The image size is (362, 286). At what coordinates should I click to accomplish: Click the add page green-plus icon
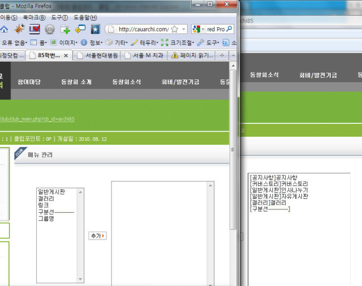click(x=65, y=29)
